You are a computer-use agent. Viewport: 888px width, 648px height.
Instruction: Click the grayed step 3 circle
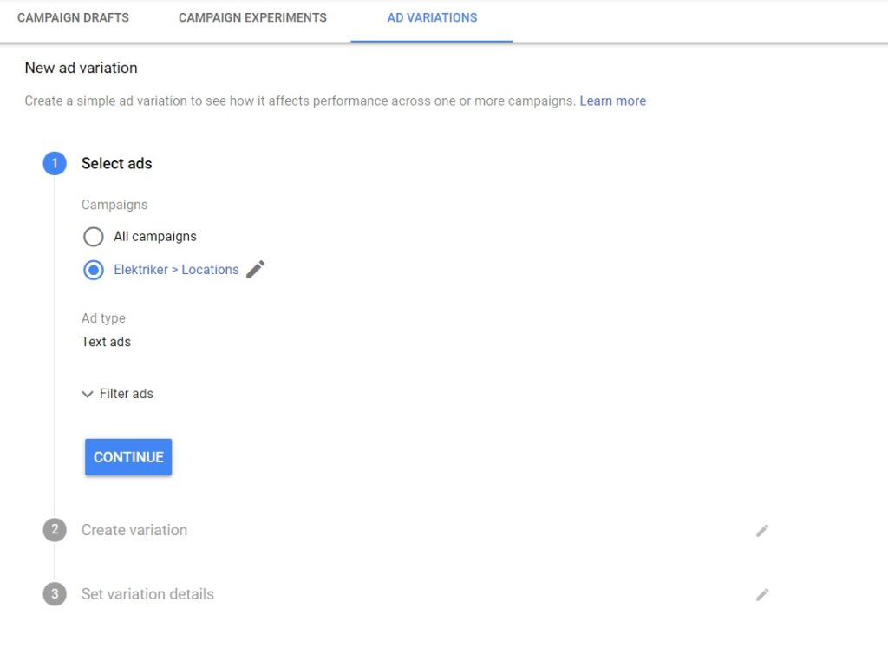pyautogui.click(x=54, y=594)
